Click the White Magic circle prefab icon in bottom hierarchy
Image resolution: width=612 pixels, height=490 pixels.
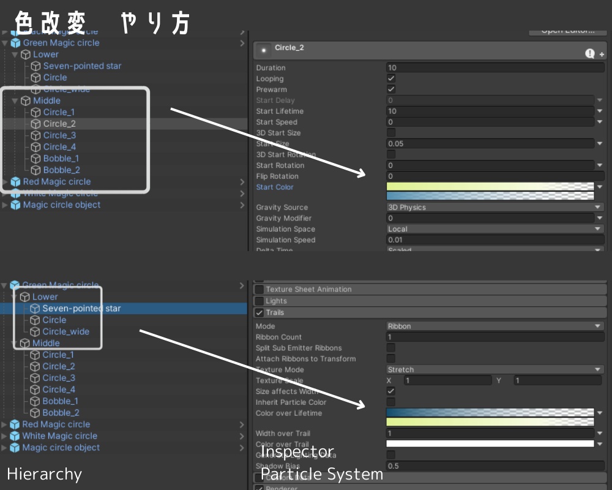(x=15, y=436)
